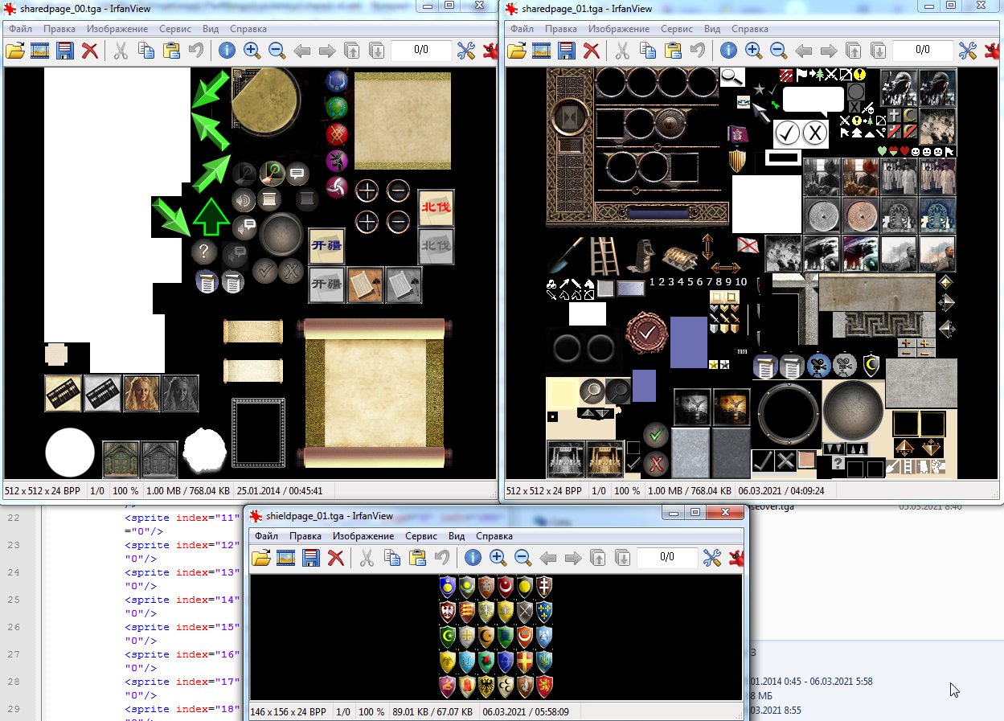Click red Delete X icon in shieldpage_01 toolbar
The width and height of the screenshot is (1004, 721).
336,558
